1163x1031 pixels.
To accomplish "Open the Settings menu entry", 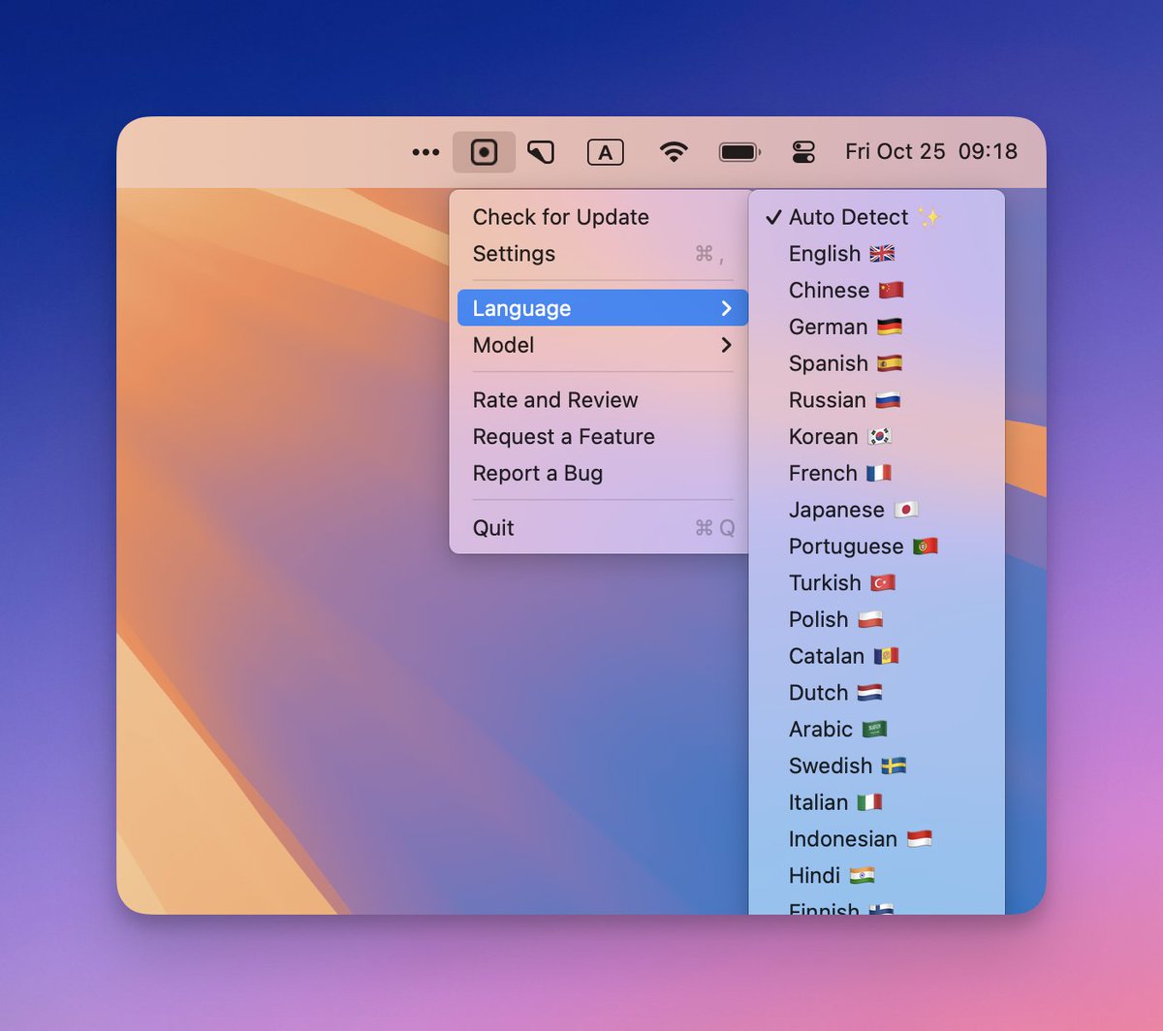I will click(514, 254).
